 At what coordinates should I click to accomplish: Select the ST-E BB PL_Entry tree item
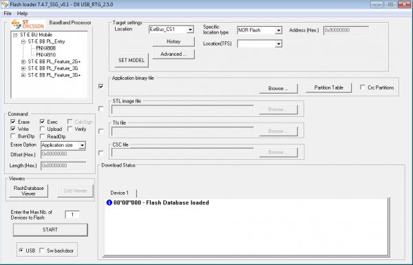pos(46,41)
